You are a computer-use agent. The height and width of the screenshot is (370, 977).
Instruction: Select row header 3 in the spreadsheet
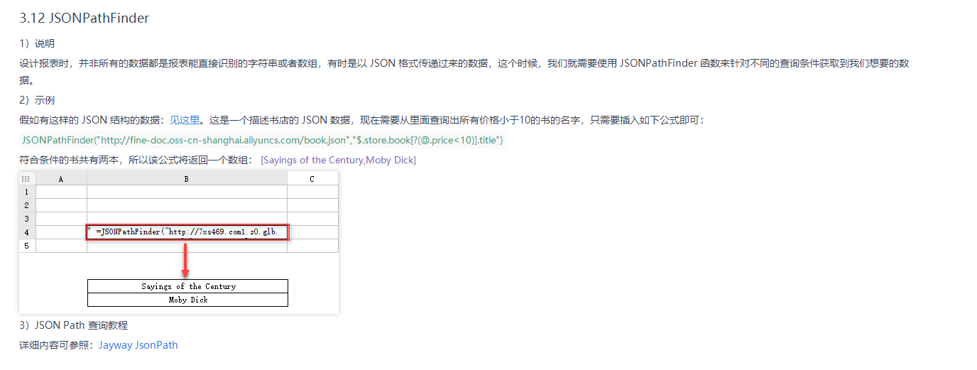coord(27,219)
